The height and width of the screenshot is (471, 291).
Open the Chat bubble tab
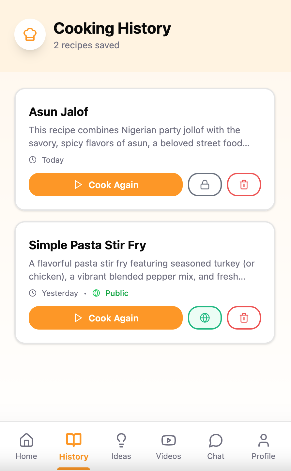pos(216,446)
